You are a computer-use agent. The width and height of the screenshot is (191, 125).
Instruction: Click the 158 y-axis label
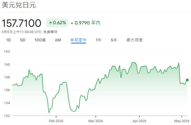coord(7,77)
